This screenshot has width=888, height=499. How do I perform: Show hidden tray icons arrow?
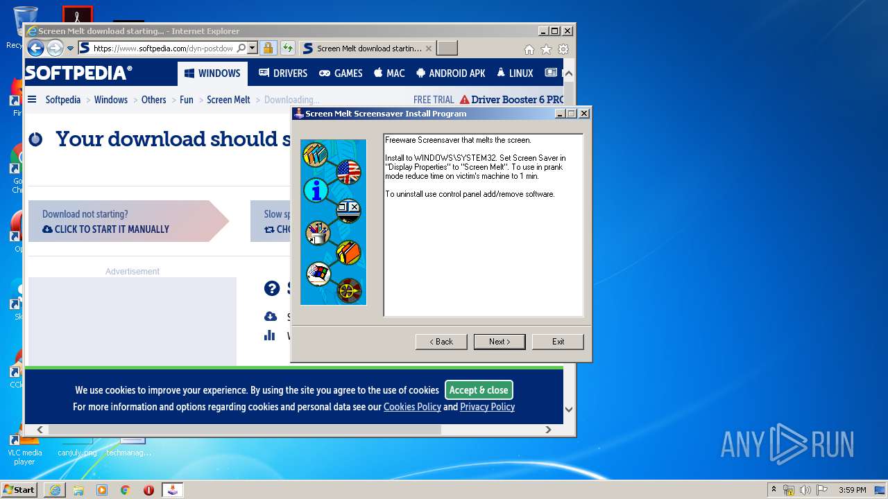[774, 490]
